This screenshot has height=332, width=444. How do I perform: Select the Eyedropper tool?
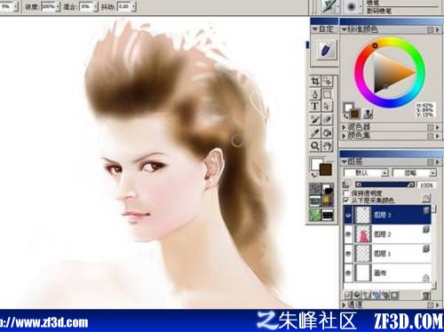click(315, 132)
